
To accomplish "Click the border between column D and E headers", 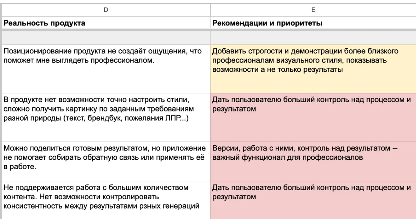I will coord(210,10).
